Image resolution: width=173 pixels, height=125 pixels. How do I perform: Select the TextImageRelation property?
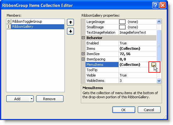[x=102, y=32]
